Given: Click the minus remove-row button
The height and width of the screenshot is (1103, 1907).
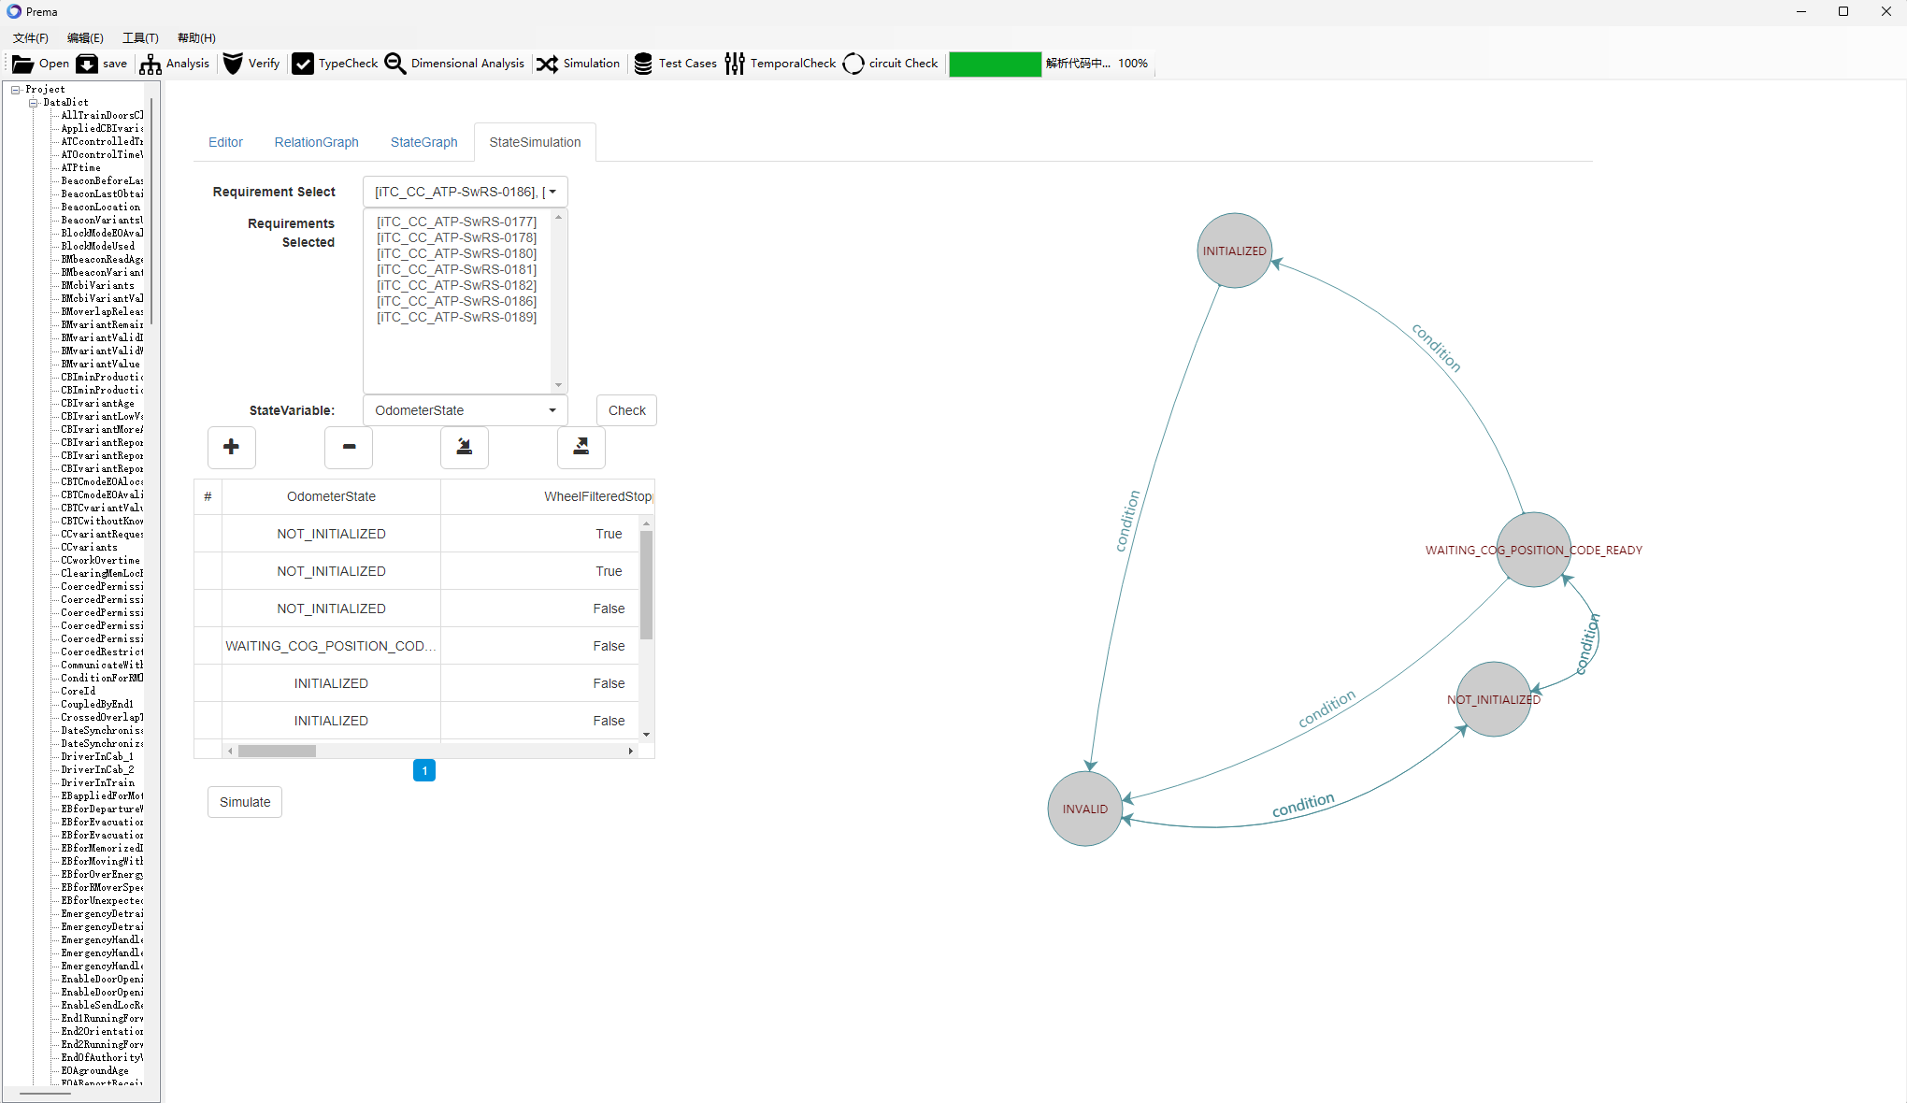Looking at the screenshot, I should point(349,447).
